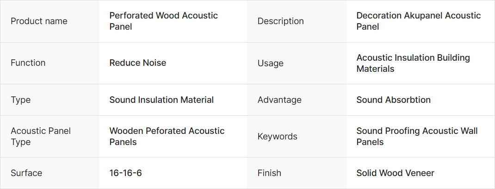This screenshot has height=189, width=495.
Task: Select 'Wooden Peforated Acoustic Panels' value
Action: click(x=167, y=137)
